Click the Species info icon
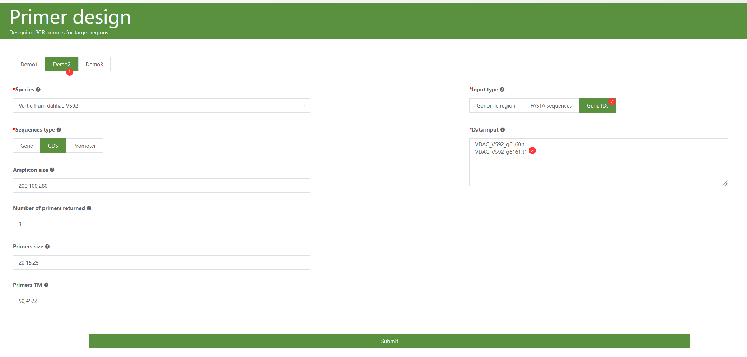Viewport: 747px width, 357px height. 38,90
